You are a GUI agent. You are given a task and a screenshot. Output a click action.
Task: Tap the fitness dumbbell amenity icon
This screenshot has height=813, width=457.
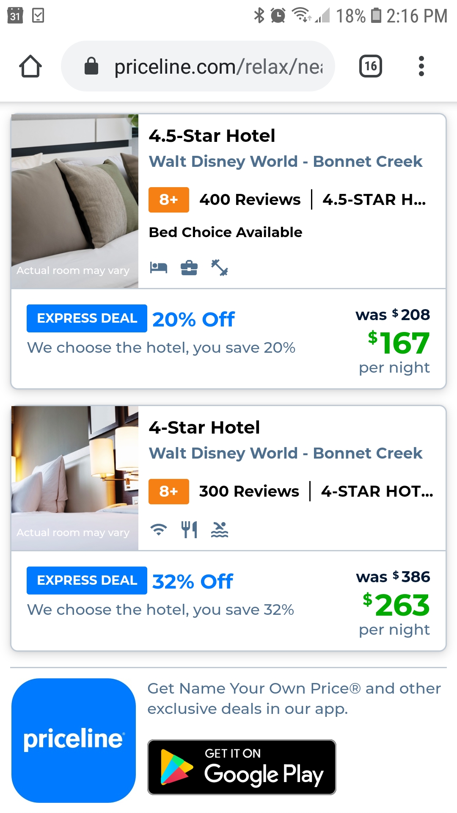(220, 268)
